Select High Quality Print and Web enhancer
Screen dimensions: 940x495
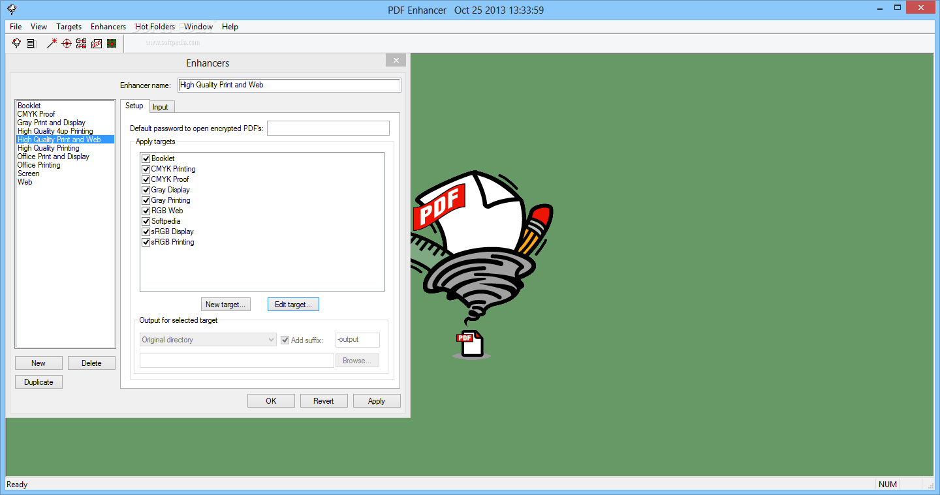(x=65, y=140)
